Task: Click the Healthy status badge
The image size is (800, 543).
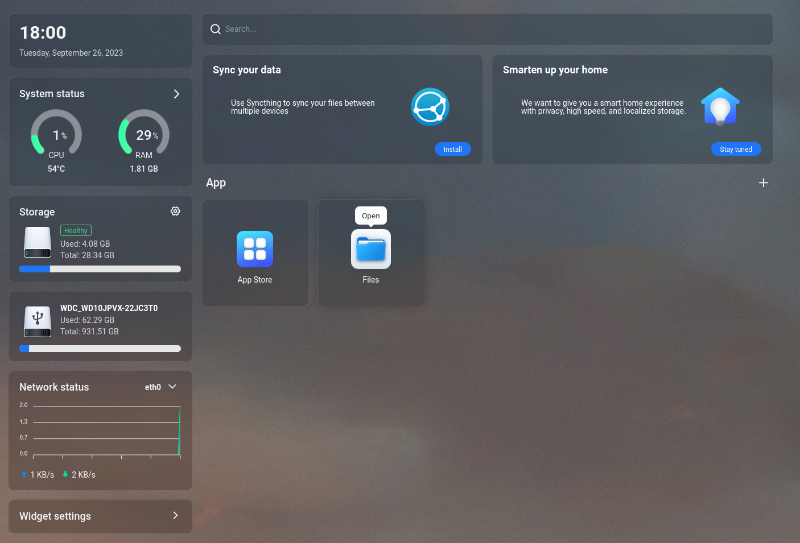Action: (x=76, y=230)
